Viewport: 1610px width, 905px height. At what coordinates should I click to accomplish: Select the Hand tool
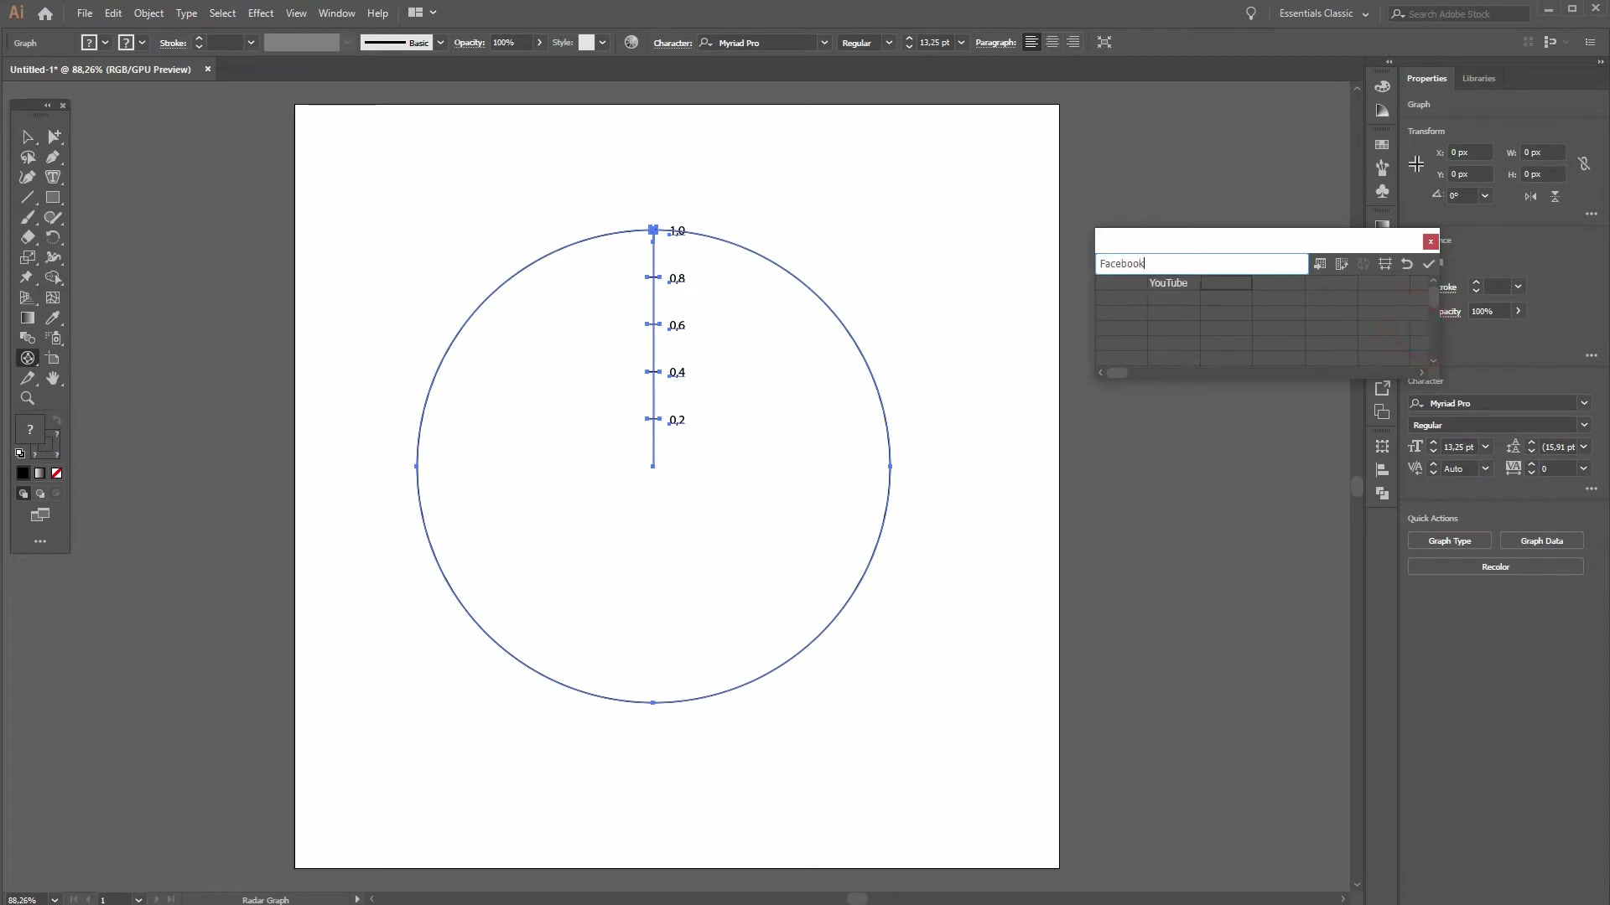(53, 379)
